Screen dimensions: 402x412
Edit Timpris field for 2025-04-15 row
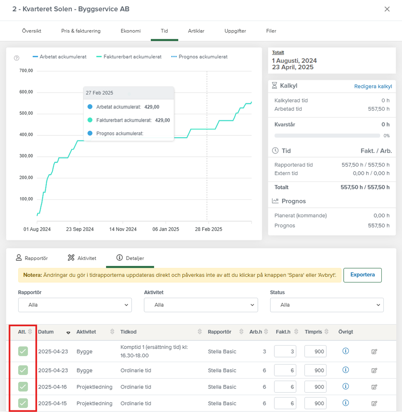tap(315, 403)
